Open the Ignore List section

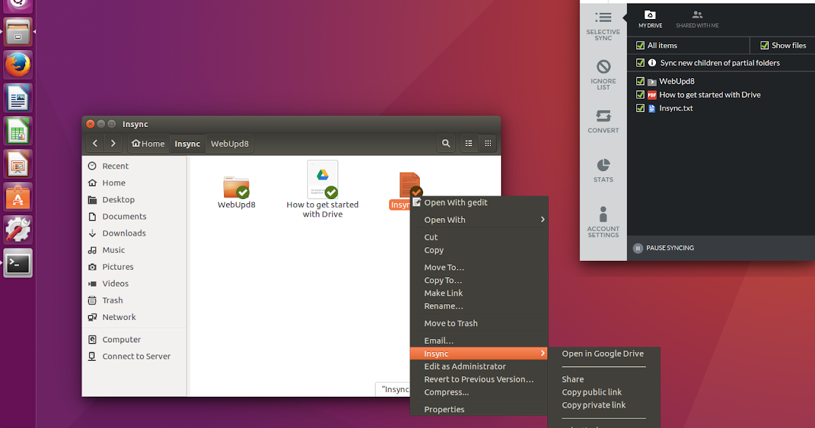pyautogui.click(x=603, y=75)
